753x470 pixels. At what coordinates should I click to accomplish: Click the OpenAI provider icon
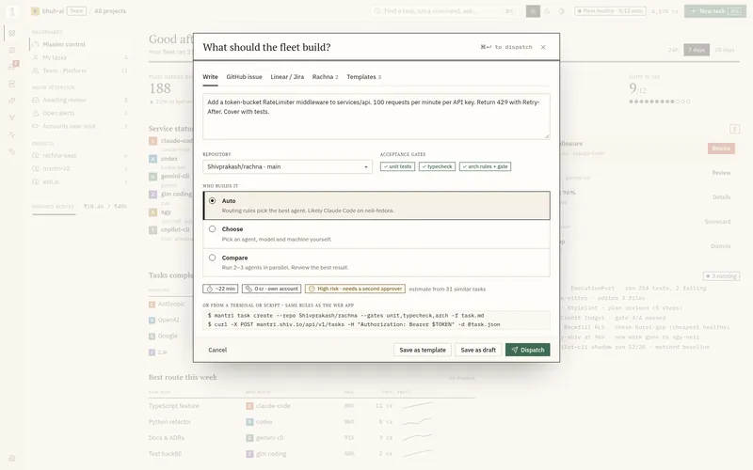[x=152, y=320]
